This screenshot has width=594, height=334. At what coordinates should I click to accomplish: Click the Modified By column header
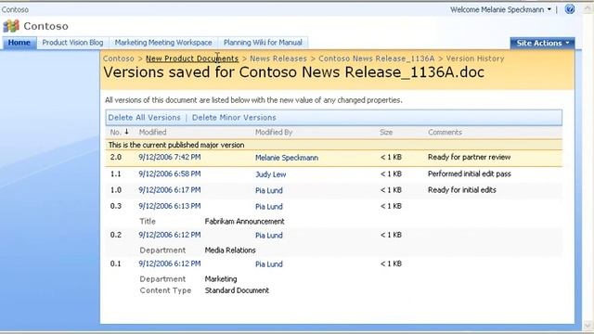(274, 132)
